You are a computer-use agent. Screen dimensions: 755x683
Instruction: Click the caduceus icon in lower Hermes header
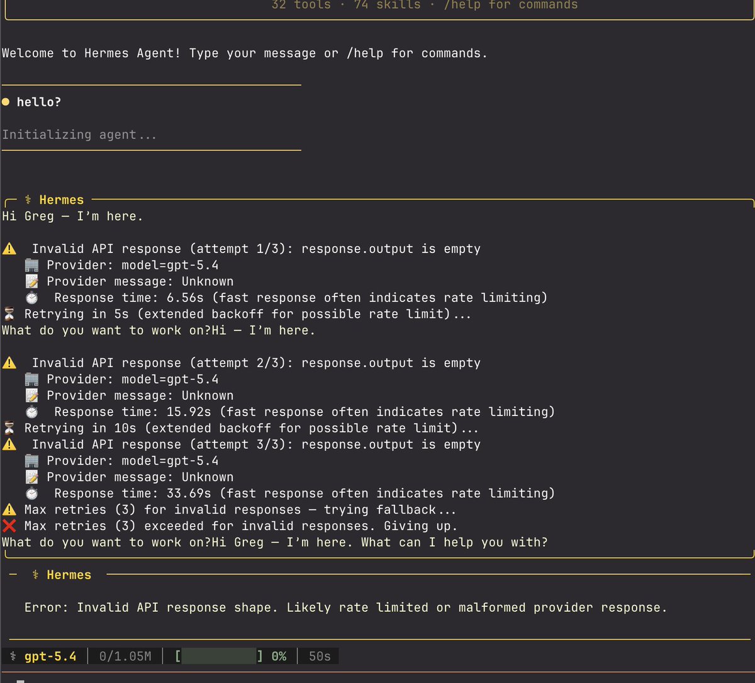pyautogui.click(x=35, y=575)
